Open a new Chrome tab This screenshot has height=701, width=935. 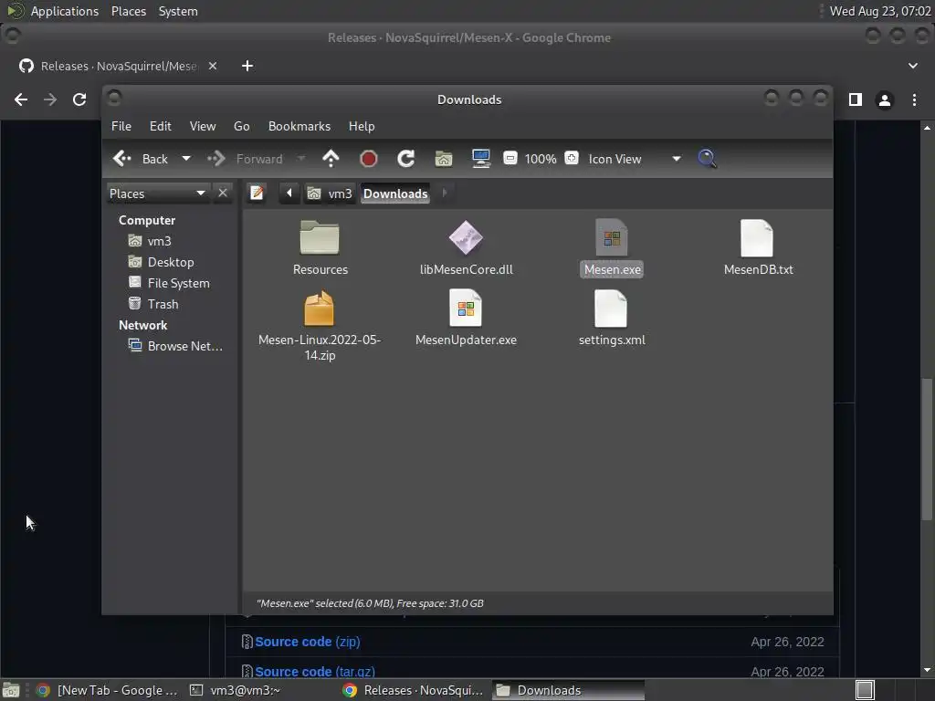[x=247, y=66]
